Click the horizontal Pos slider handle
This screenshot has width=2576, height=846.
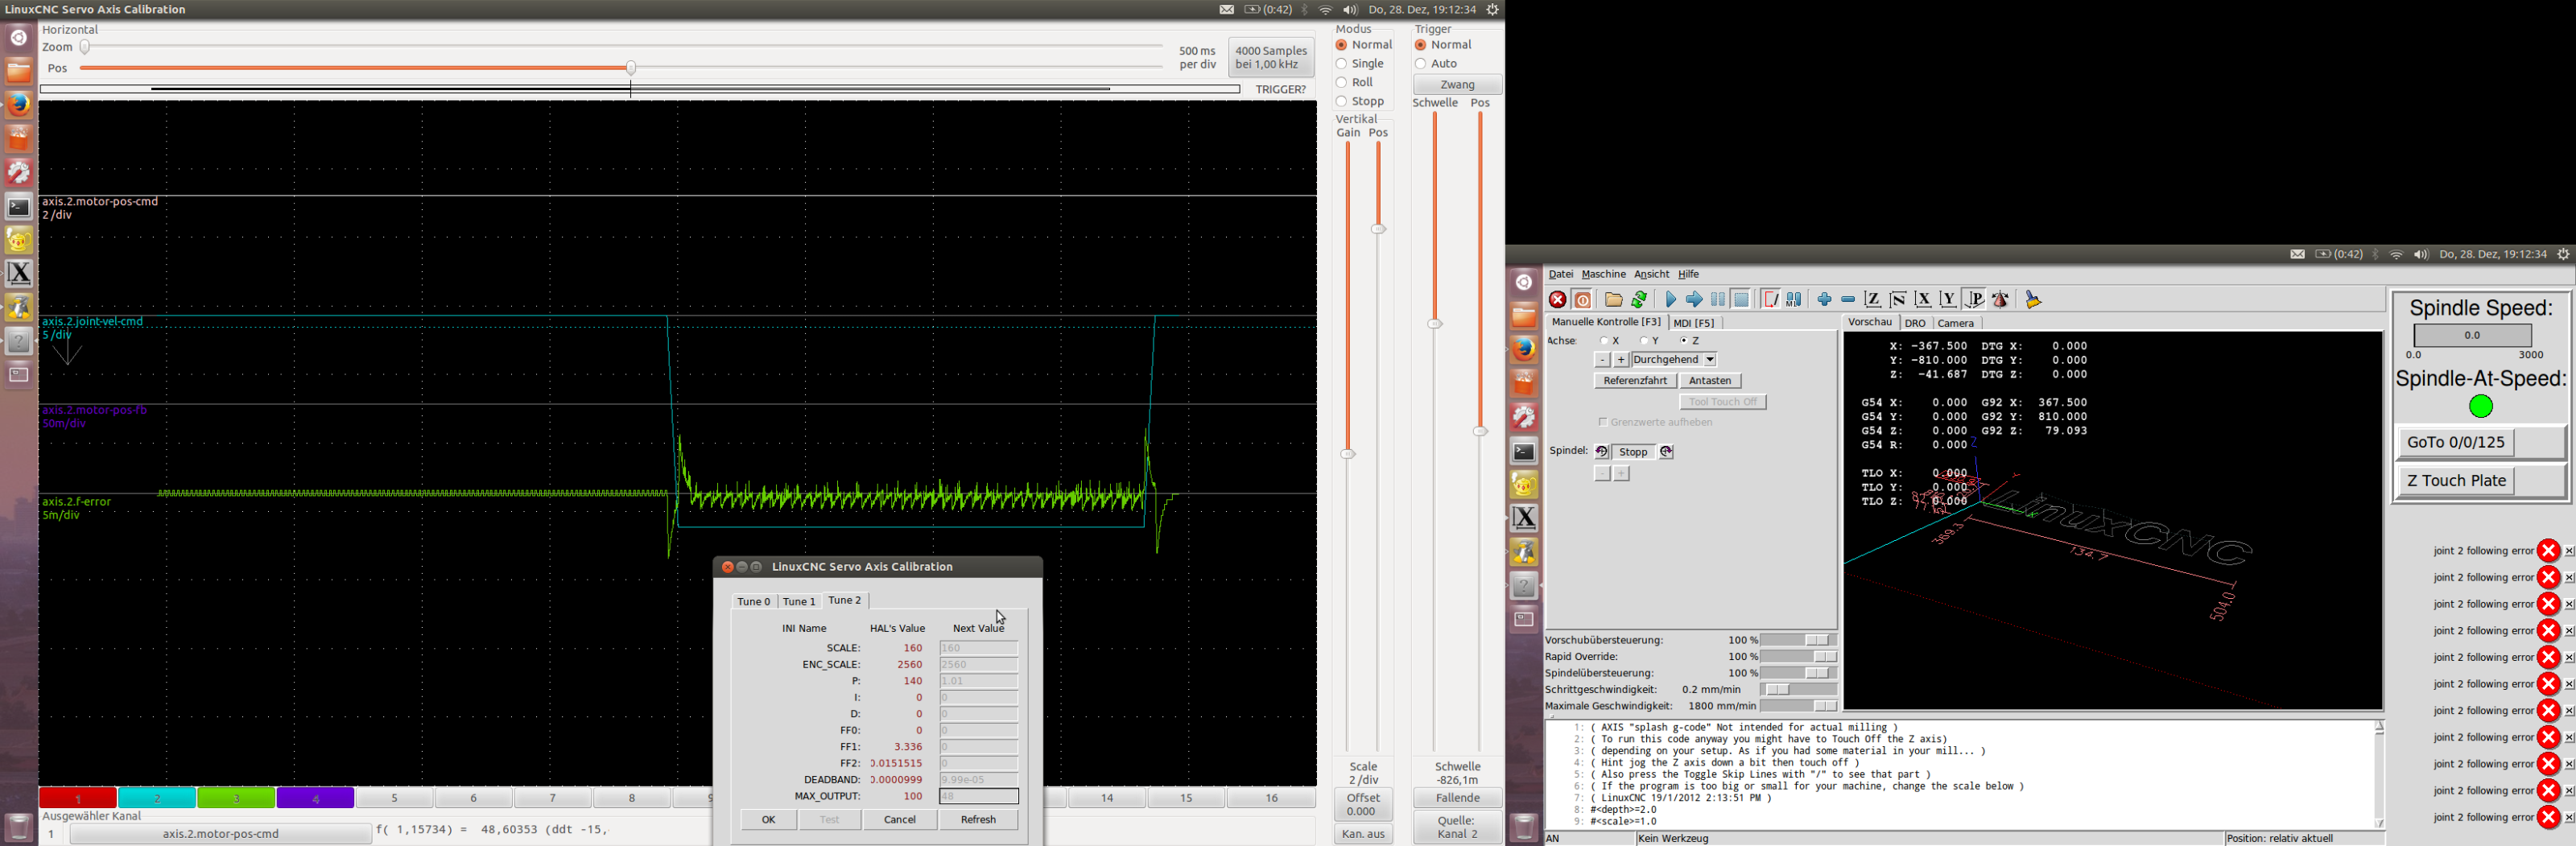[x=631, y=68]
